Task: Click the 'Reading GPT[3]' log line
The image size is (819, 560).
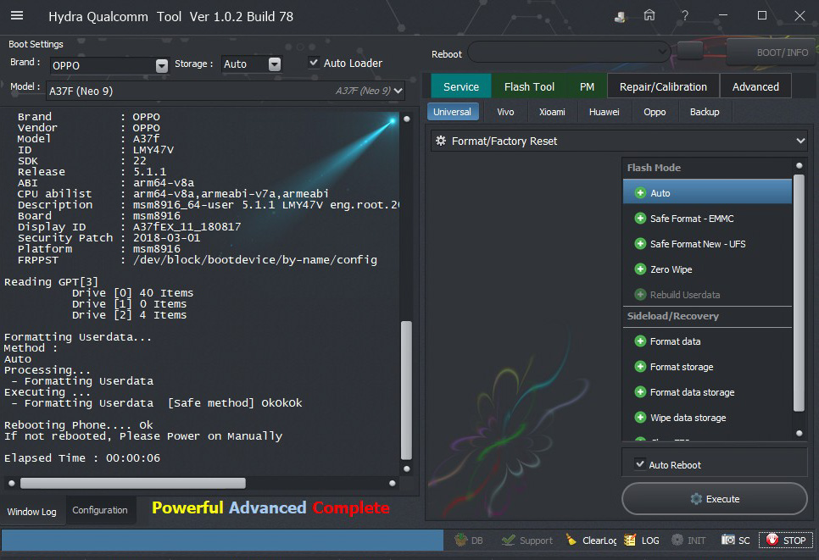Action: (51, 282)
